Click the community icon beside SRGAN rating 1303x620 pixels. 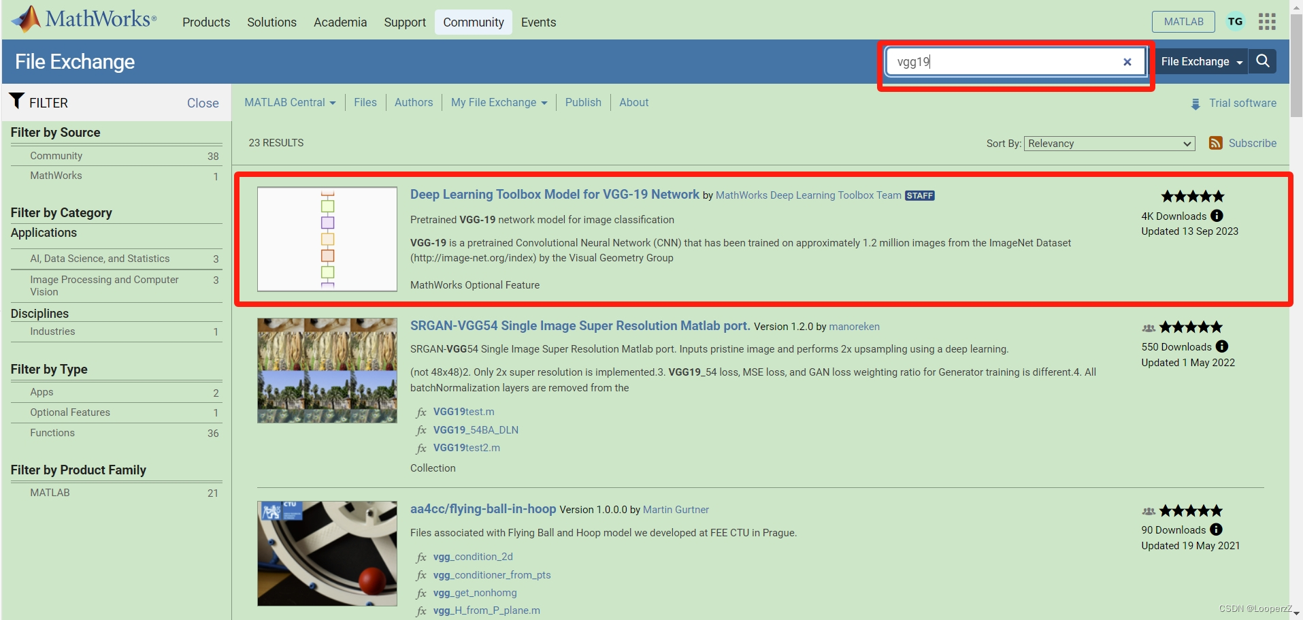click(1149, 328)
